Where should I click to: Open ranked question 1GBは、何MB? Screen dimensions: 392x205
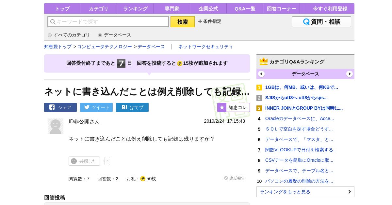302,87
